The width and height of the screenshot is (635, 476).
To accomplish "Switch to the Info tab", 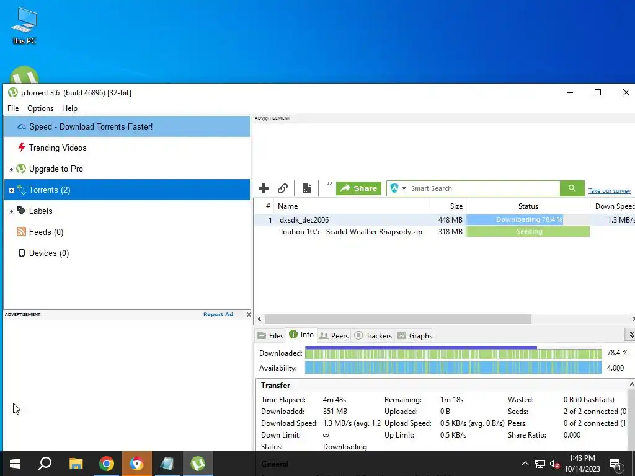I will [301, 335].
